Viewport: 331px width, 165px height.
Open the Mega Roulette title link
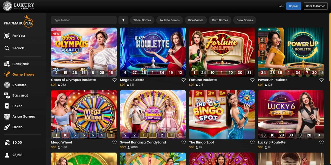click(x=132, y=80)
